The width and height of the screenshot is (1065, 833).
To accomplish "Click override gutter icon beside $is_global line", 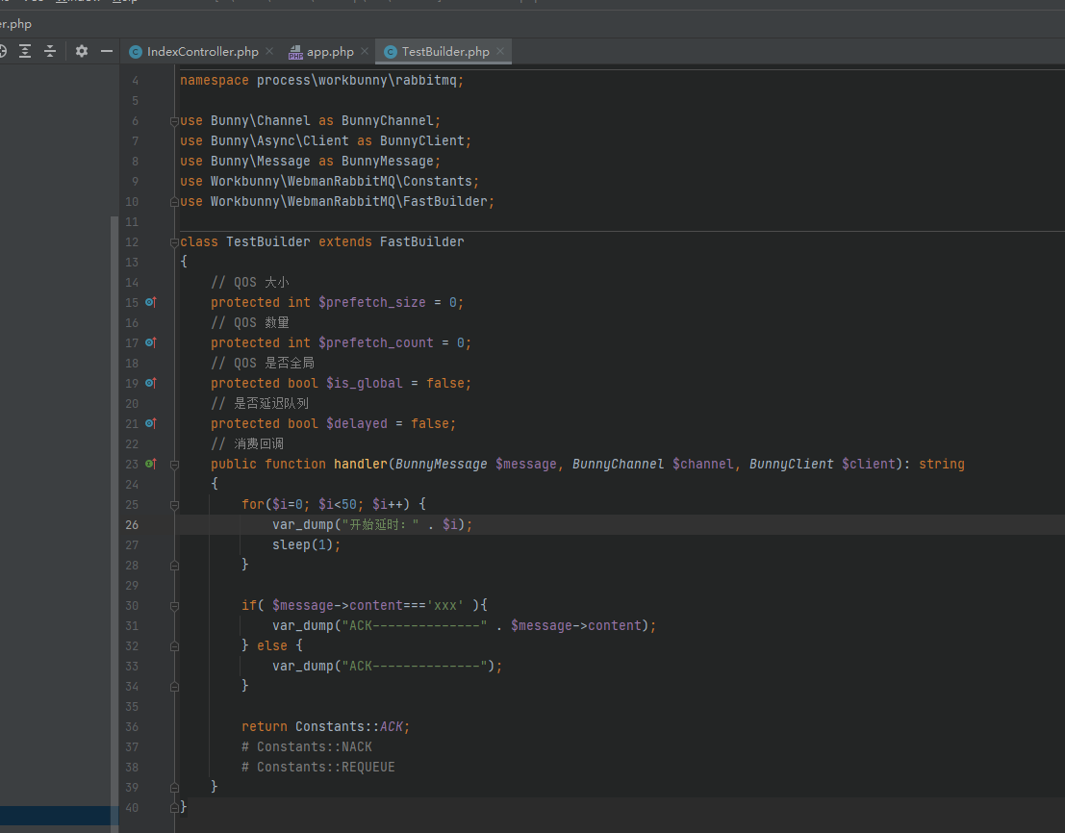I will (x=151, y=383).
